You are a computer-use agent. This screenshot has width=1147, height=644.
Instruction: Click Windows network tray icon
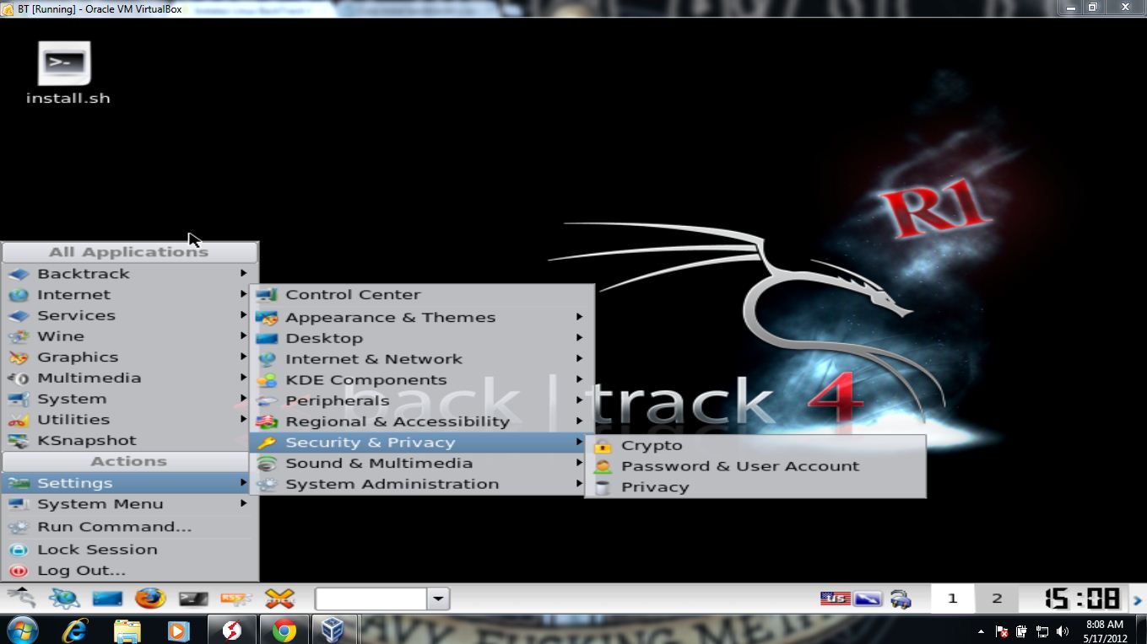point(1042,631)
